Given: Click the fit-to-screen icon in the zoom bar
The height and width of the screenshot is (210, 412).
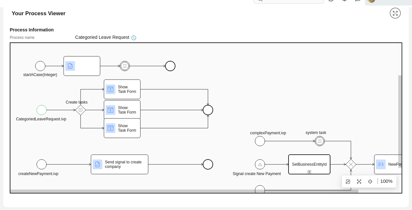Looking at the screenshot, I should (x=359, y=182).
